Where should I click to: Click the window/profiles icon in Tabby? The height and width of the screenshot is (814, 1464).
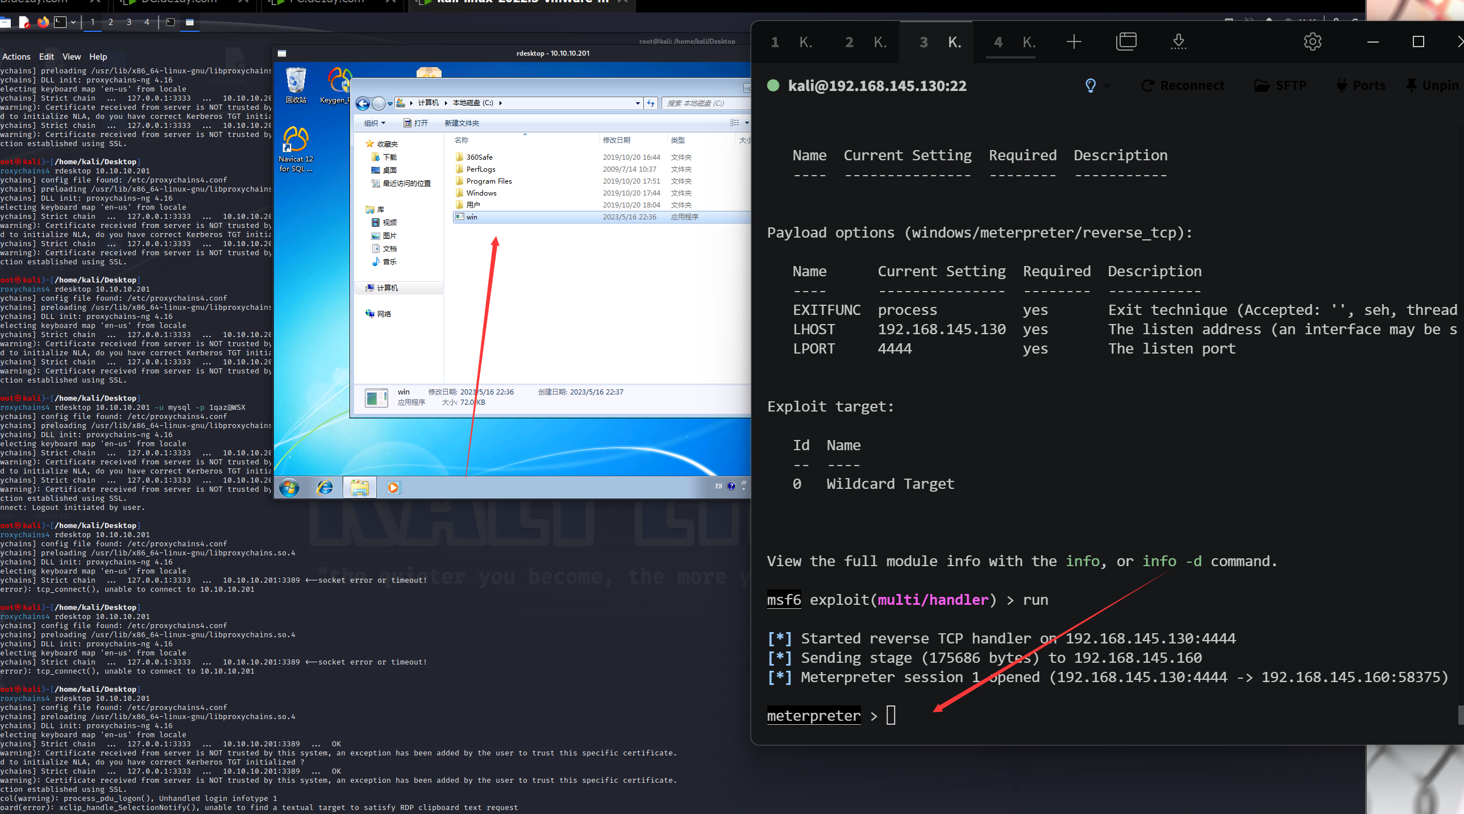tap(1126, 41)
